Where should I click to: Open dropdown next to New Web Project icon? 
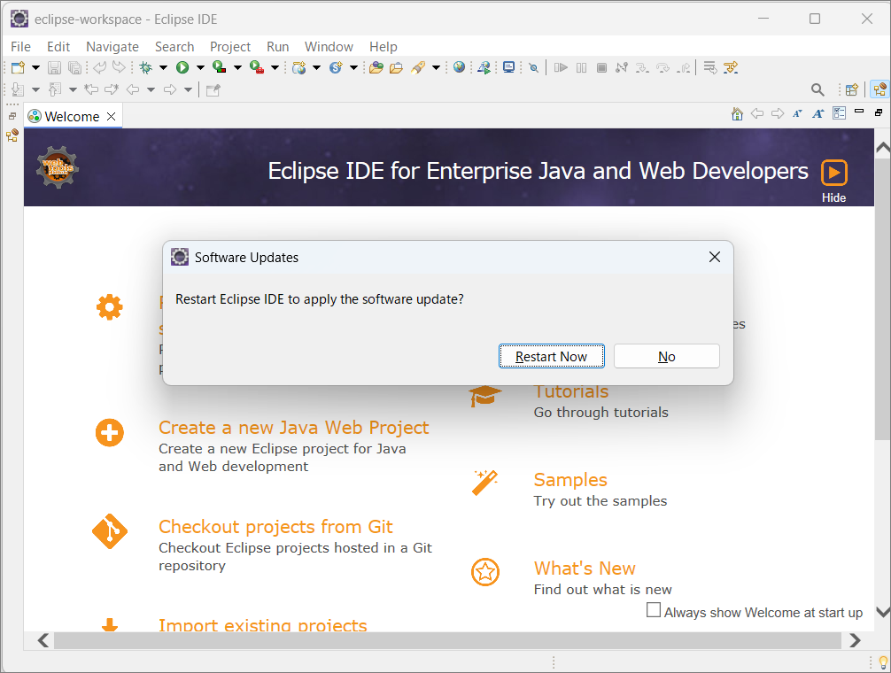316,67
